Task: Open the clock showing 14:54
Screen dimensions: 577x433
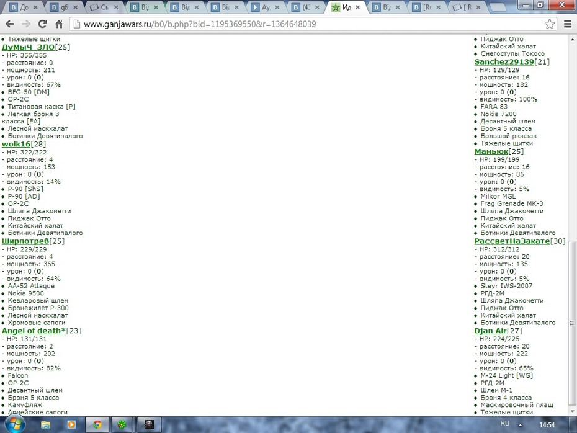Action: point(547,425)
